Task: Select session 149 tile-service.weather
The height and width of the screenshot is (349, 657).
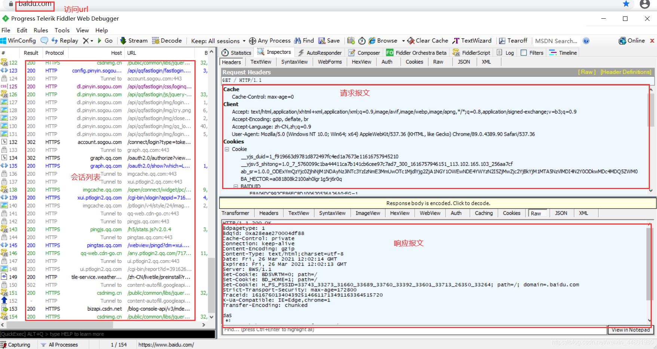Action: point(104,277)
